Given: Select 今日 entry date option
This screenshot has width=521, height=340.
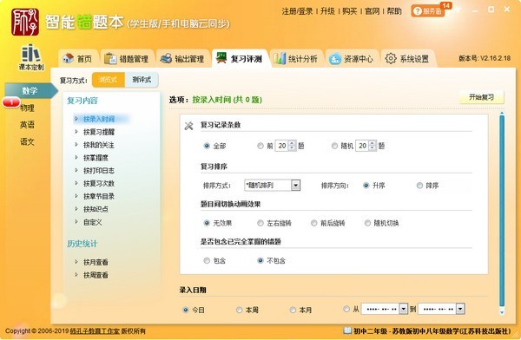Looking at the screenshot, I should pos(186,311).
